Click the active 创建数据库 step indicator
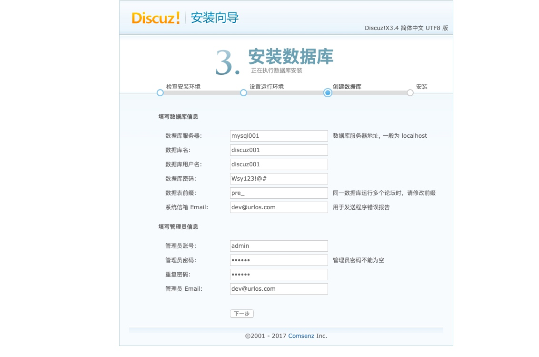 327,92
